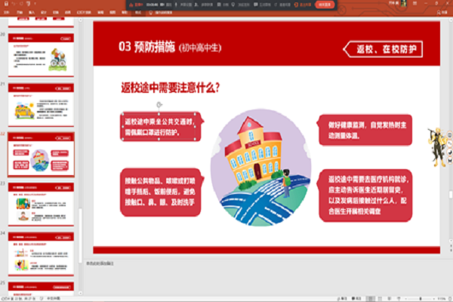Toggle the Notes pane button in status bar
The image size is (453, 302).
click(x=341, y=297)
